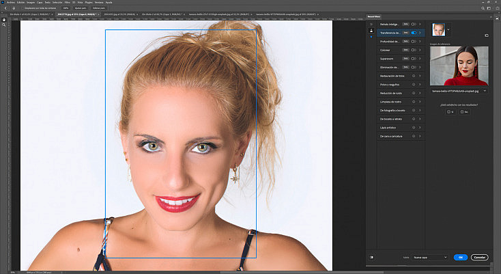Check Desplazarse por todas las ventanas
The image size is (501, 274).
point(23,8)
